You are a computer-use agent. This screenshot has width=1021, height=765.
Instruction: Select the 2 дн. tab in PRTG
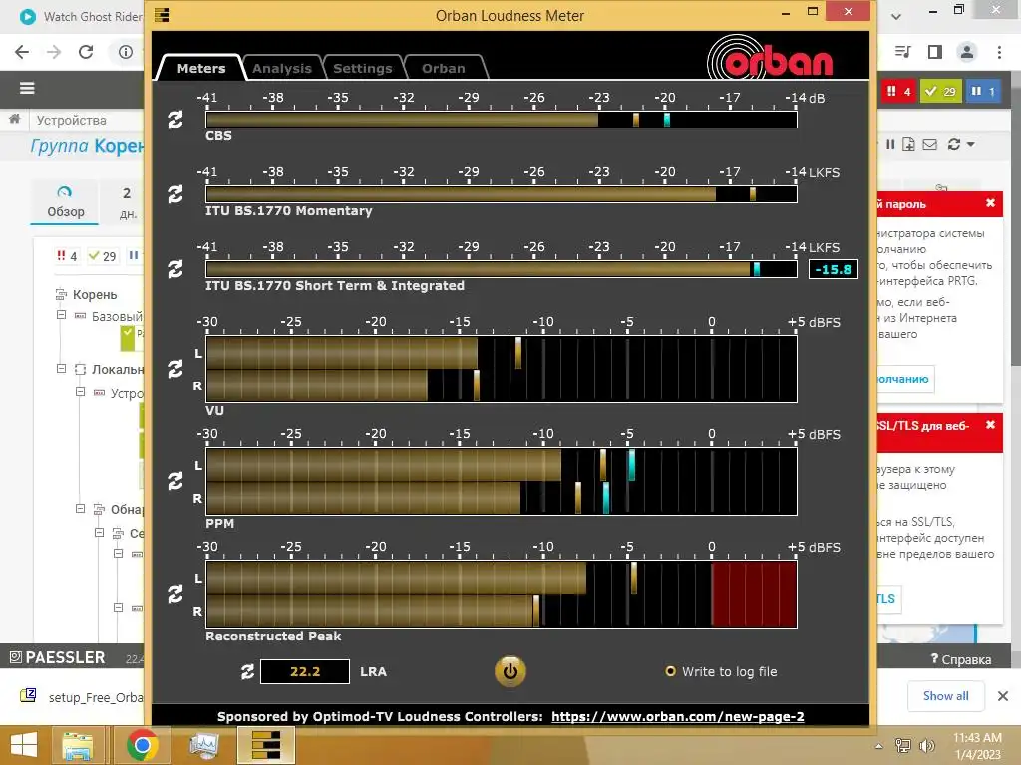tap(128, 203)
